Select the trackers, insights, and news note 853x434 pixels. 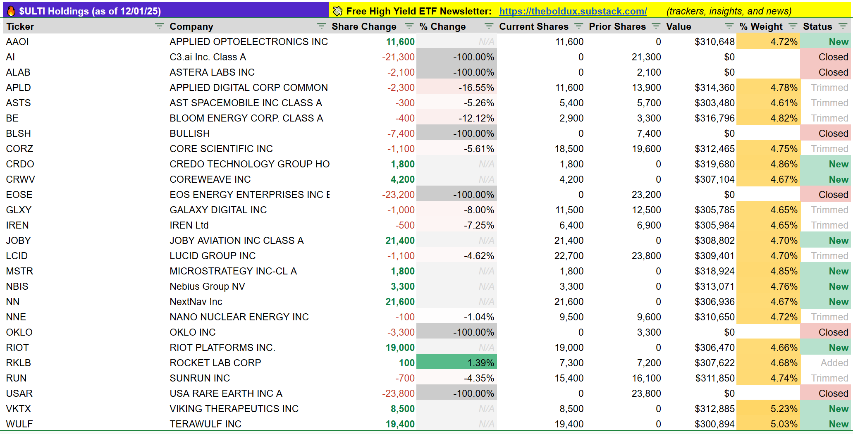click(729, 11)
